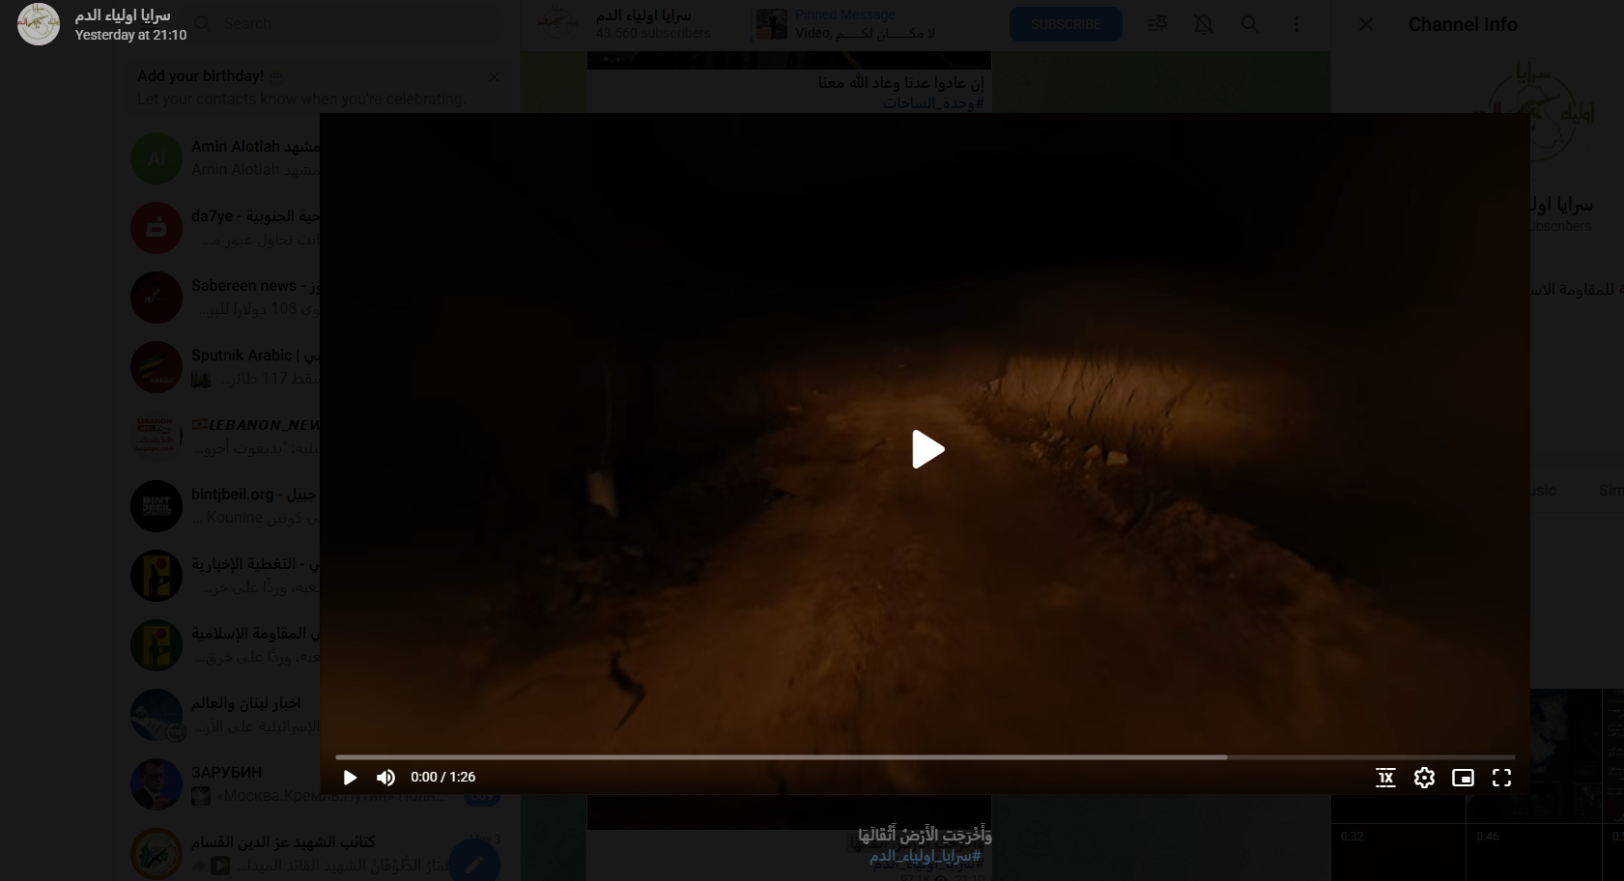This screenshot has height=881, width=1624.
Task: Open the ЗАРУБИН chat avatar
Action: (x=157, y=784)
